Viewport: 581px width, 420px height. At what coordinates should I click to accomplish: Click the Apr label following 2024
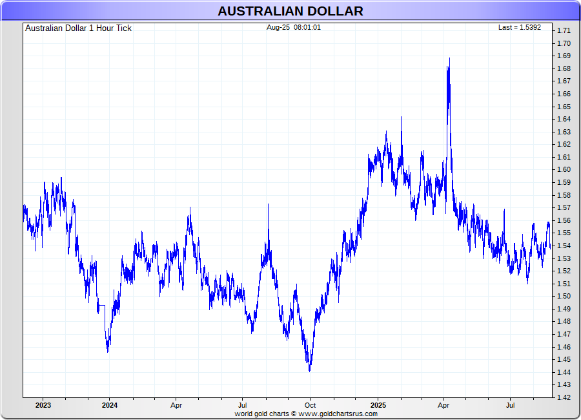(x=176, y=406)
